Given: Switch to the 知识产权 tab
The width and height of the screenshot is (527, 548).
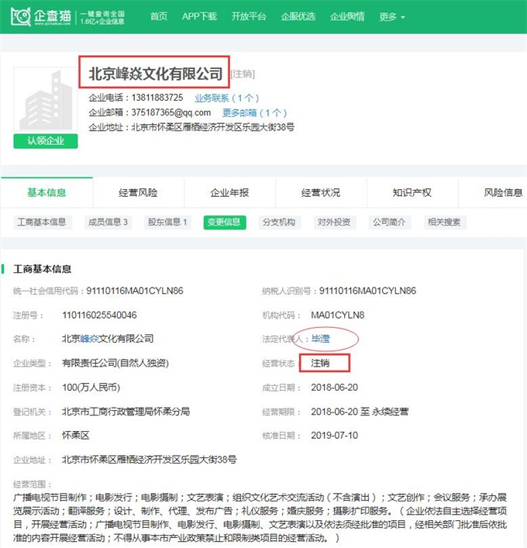Looking at the screenshot, I should pos(412,192).
